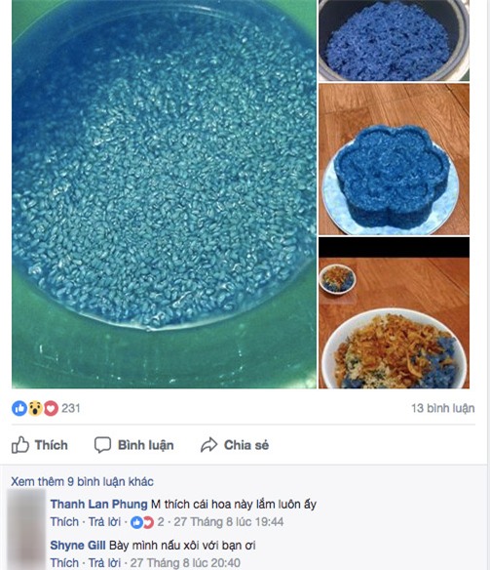The image size is (490, 570).
Task: Open the 231 reactions count
Action: coord(71,408)
